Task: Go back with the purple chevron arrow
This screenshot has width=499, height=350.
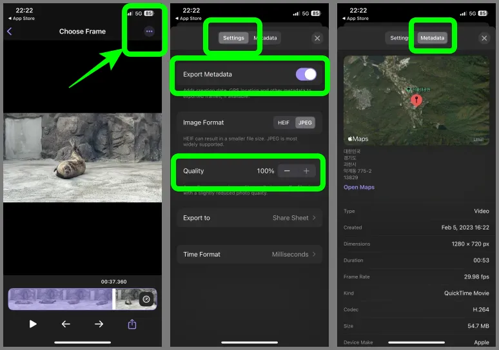Action: pos(9,31)
